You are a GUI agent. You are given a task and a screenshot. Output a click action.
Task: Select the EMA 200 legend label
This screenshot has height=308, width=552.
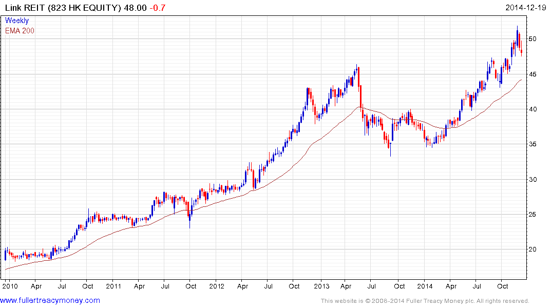click(20, 31)
